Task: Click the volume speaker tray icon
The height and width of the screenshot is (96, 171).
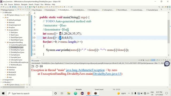Action: (x=148, y=93)
